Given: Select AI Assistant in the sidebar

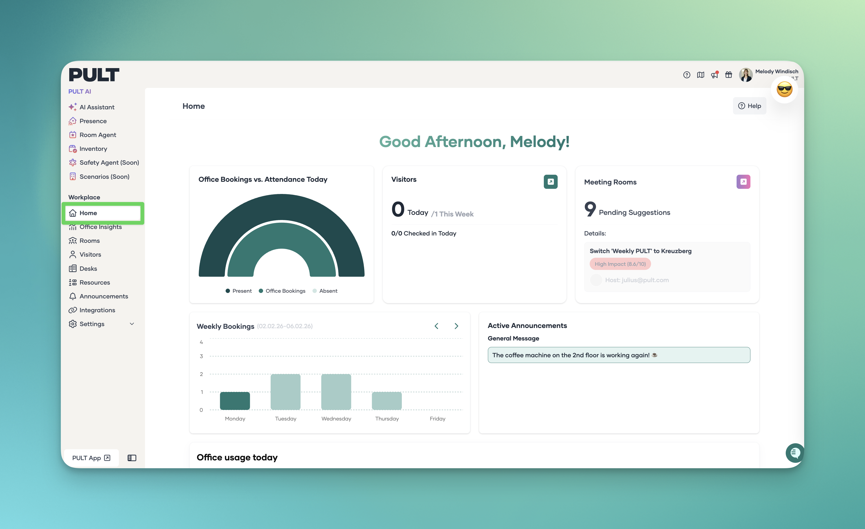Looking at the screenshot, I should click(97, 107).
